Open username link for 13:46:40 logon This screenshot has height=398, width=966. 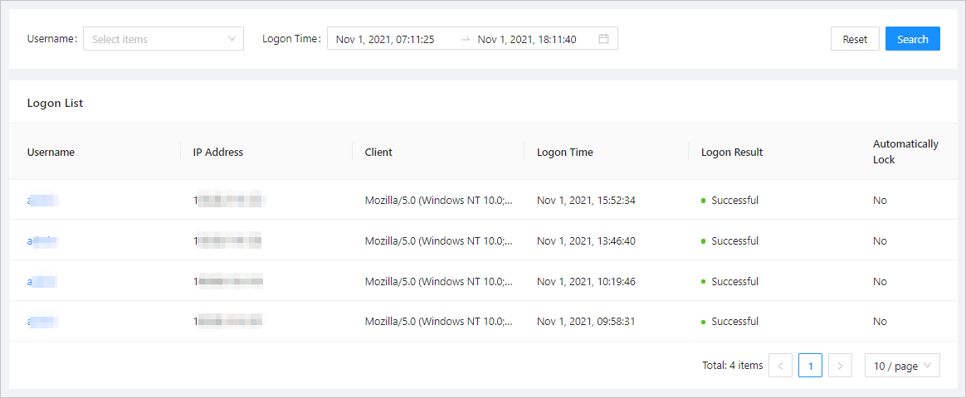pos(42,240)
